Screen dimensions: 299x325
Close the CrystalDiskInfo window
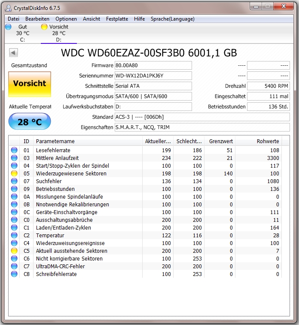coord(284,6)
